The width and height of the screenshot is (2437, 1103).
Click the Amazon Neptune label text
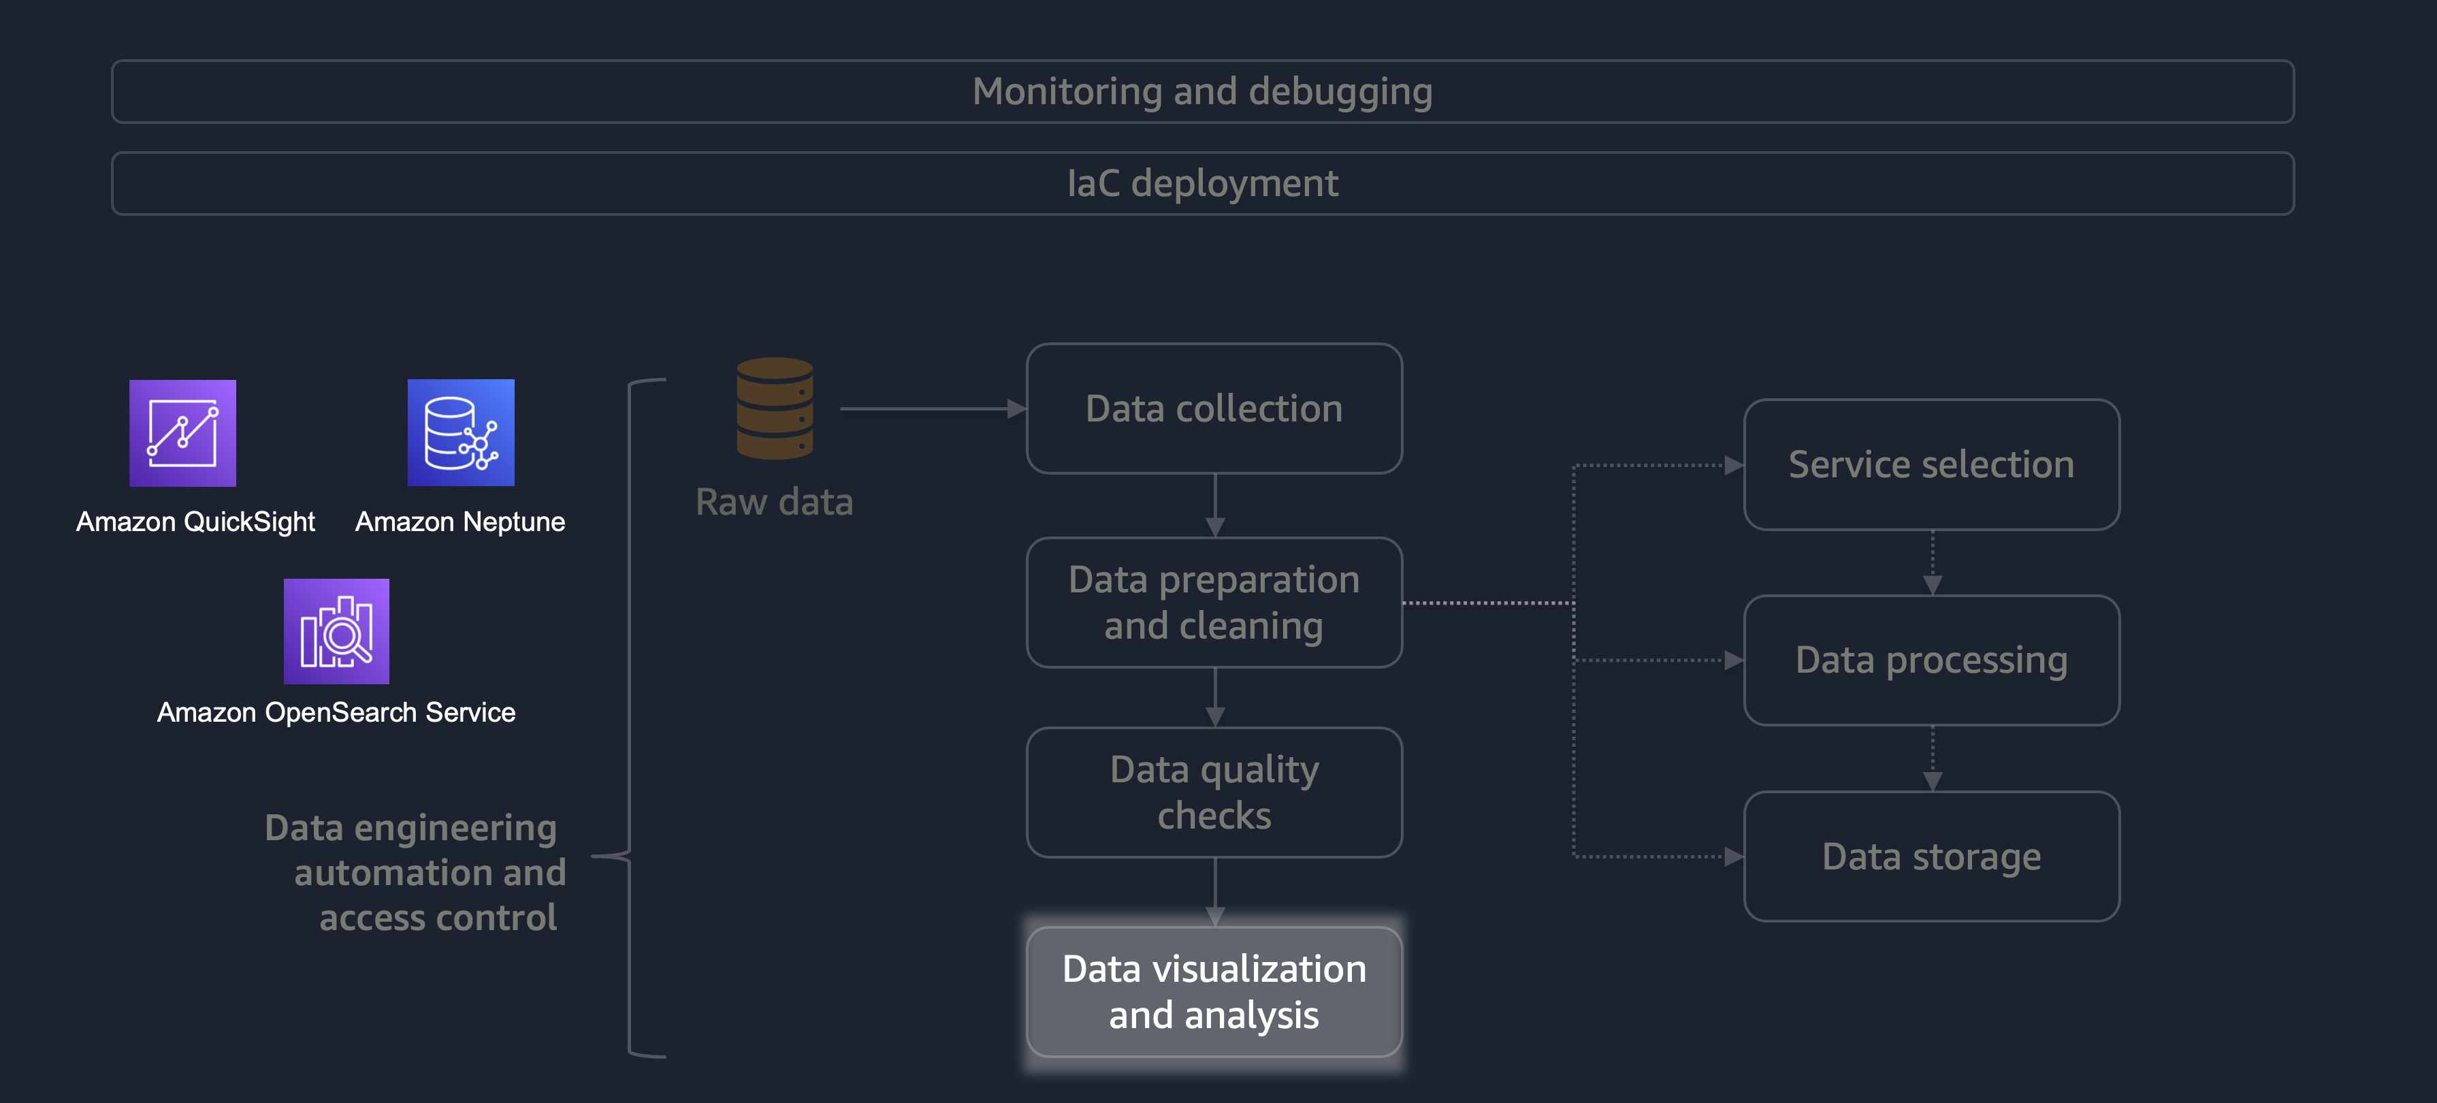[x=459, y=522]
